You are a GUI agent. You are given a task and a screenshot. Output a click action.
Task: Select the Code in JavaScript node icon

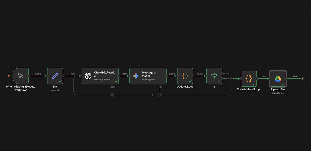tap(249, 78)
